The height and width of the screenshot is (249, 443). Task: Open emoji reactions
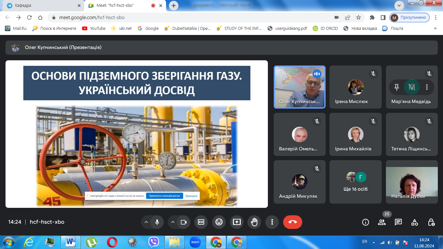tap(219, 222)
